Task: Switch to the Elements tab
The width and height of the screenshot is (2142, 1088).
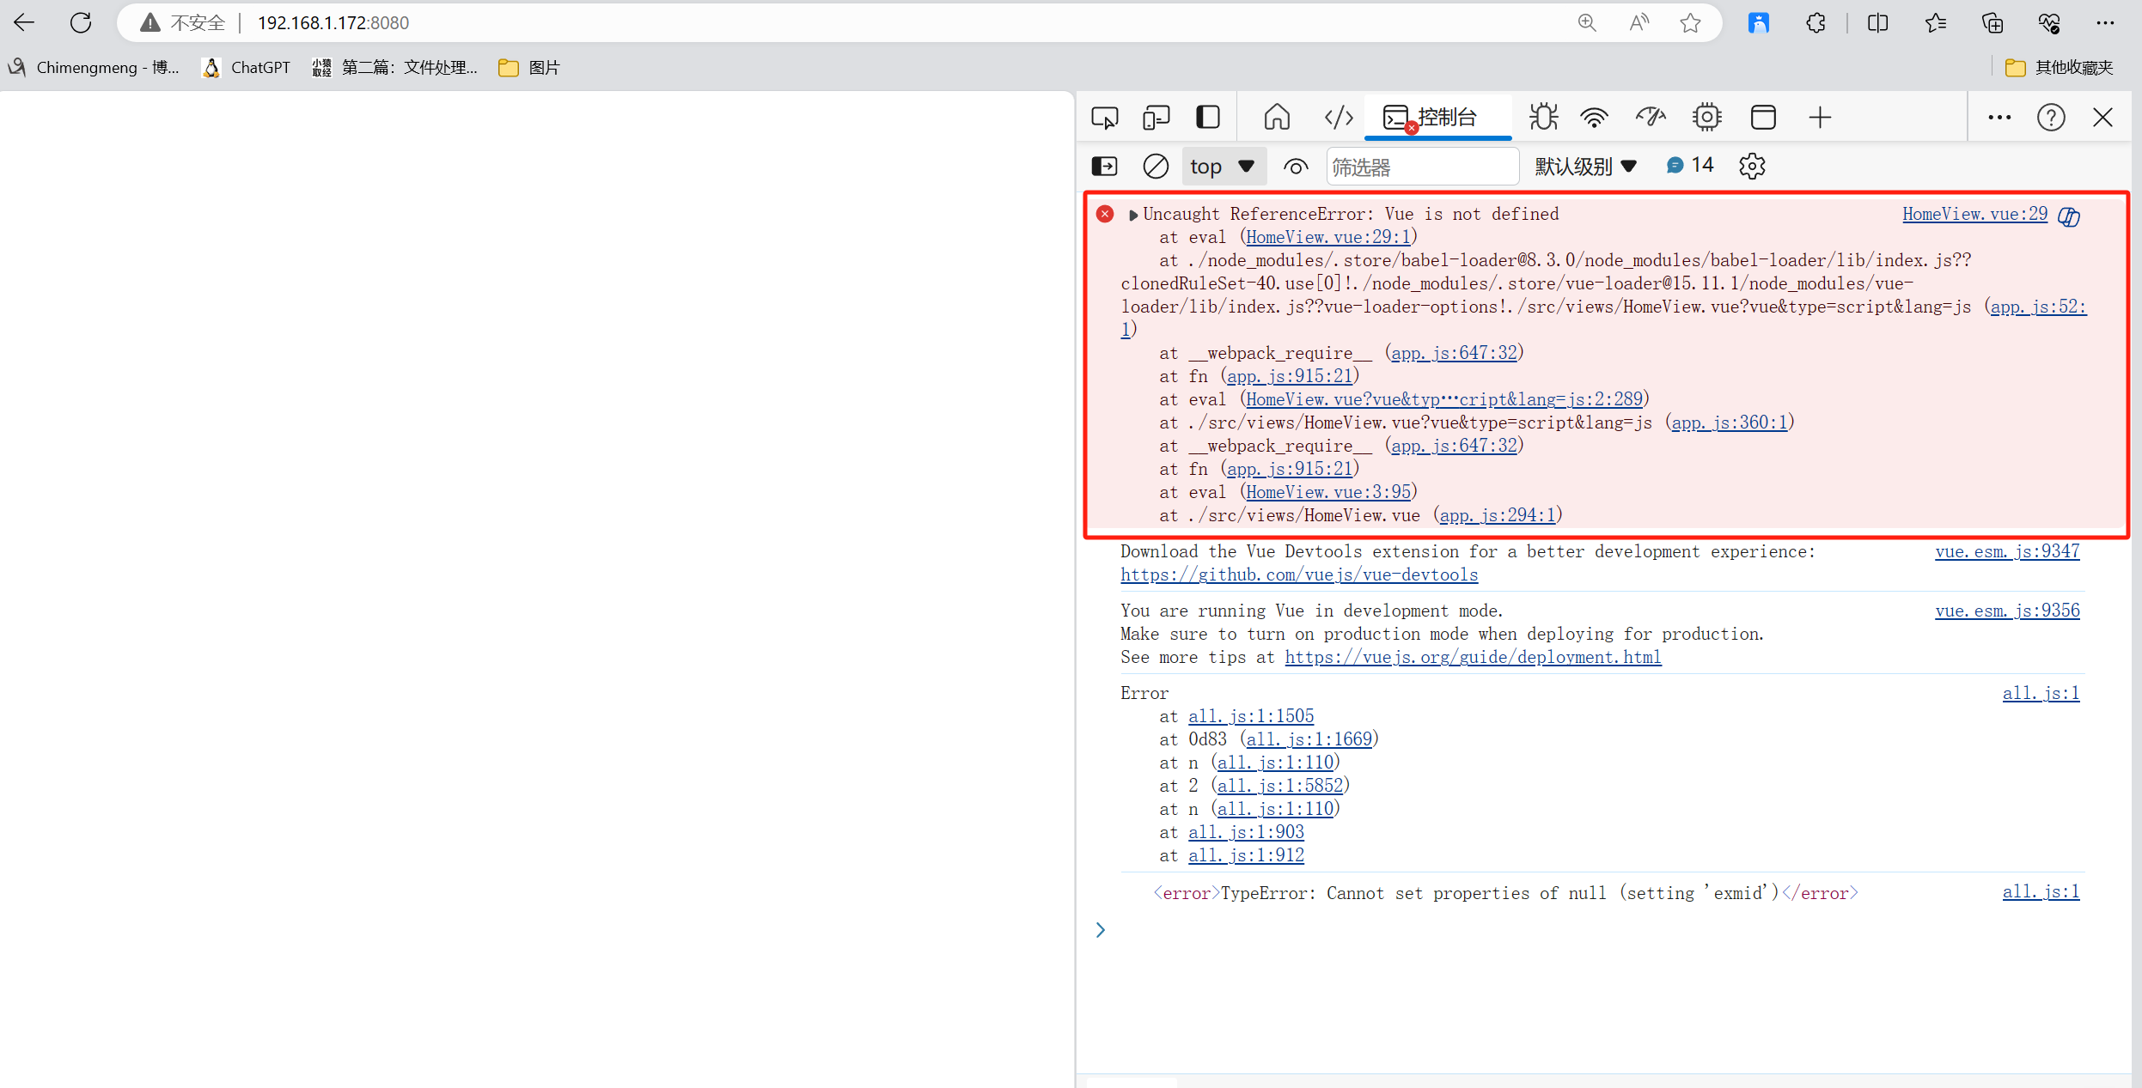Action: pyautogui.click(x=1339, y=117)
